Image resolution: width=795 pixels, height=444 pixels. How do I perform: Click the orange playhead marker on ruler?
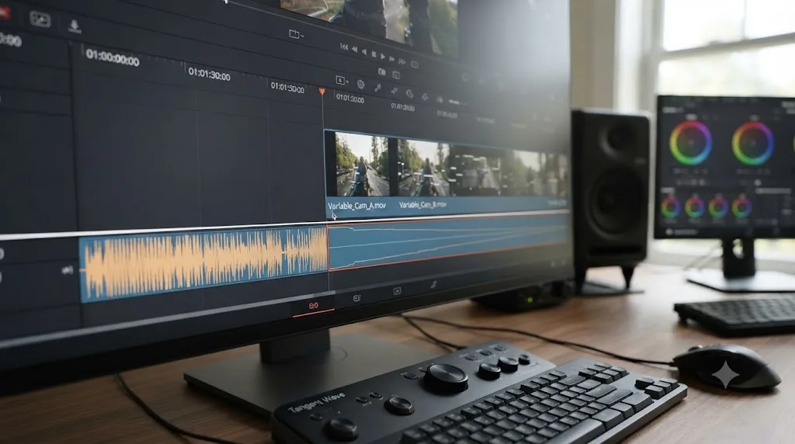pos(322,92)
